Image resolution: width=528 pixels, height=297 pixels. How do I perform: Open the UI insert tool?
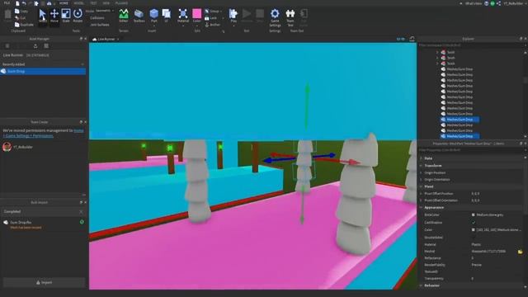coord(167,16)
